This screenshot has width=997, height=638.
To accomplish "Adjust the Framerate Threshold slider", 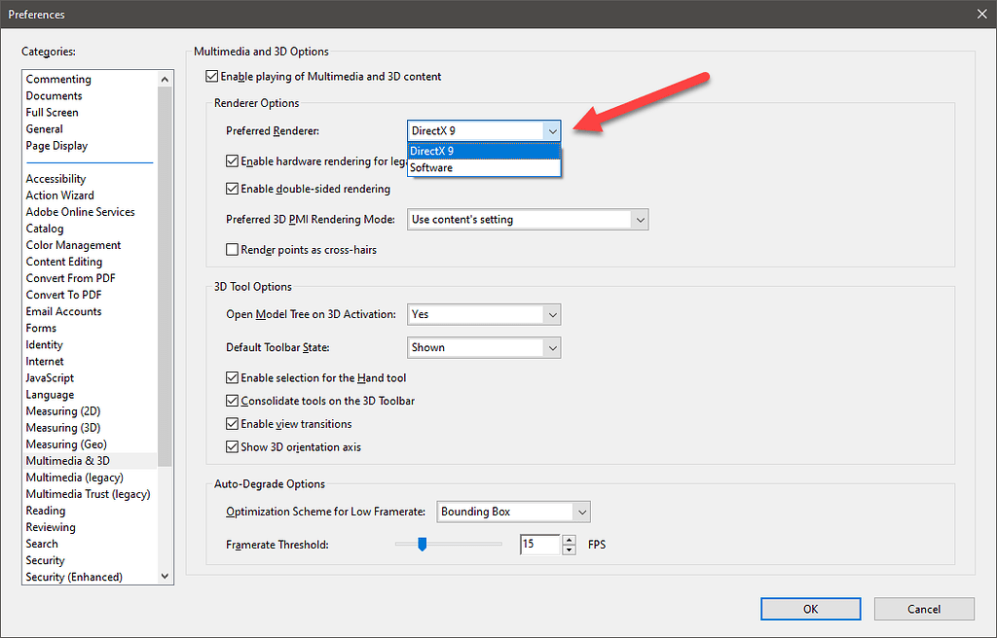I will 422,545.
